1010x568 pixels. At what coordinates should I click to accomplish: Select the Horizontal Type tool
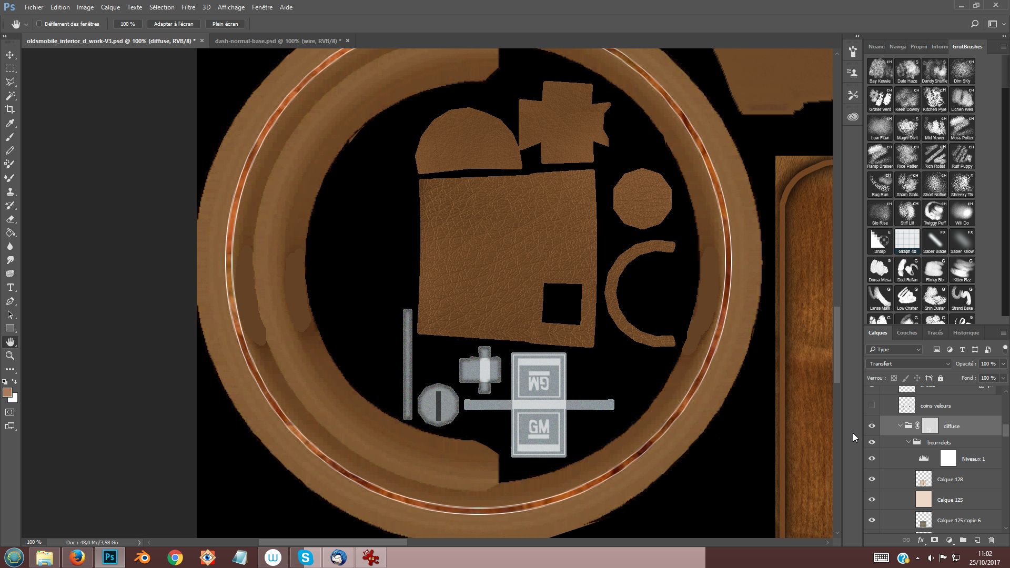click(x=10, y=287)
